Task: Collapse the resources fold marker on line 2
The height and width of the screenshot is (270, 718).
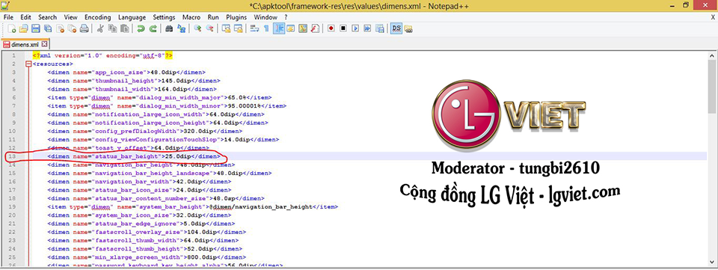Action: 29,64
